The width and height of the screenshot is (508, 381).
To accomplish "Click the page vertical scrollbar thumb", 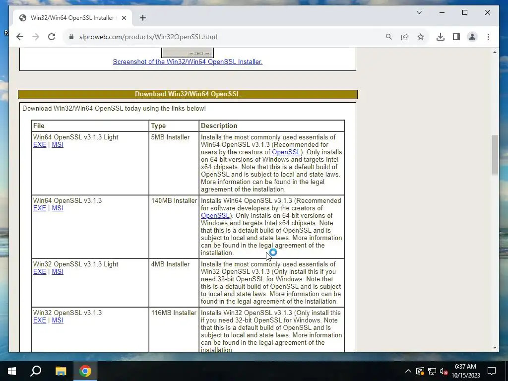I will click(495, 155).
